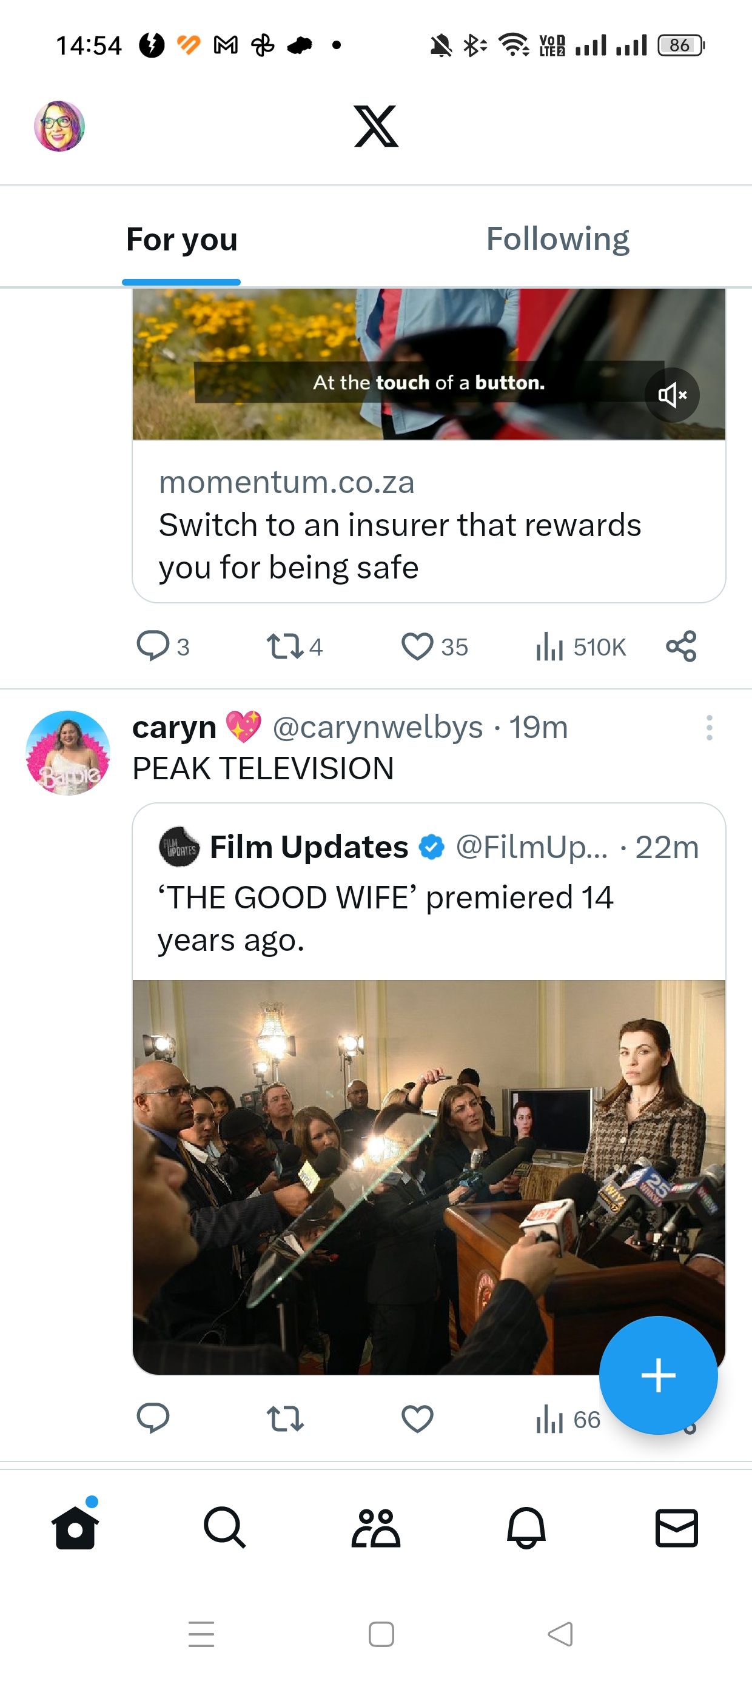The height and width of the screenshot is (1681, 752).
Task: Reply to the momentum.co.za ad tweet
Action: [155, 646]
